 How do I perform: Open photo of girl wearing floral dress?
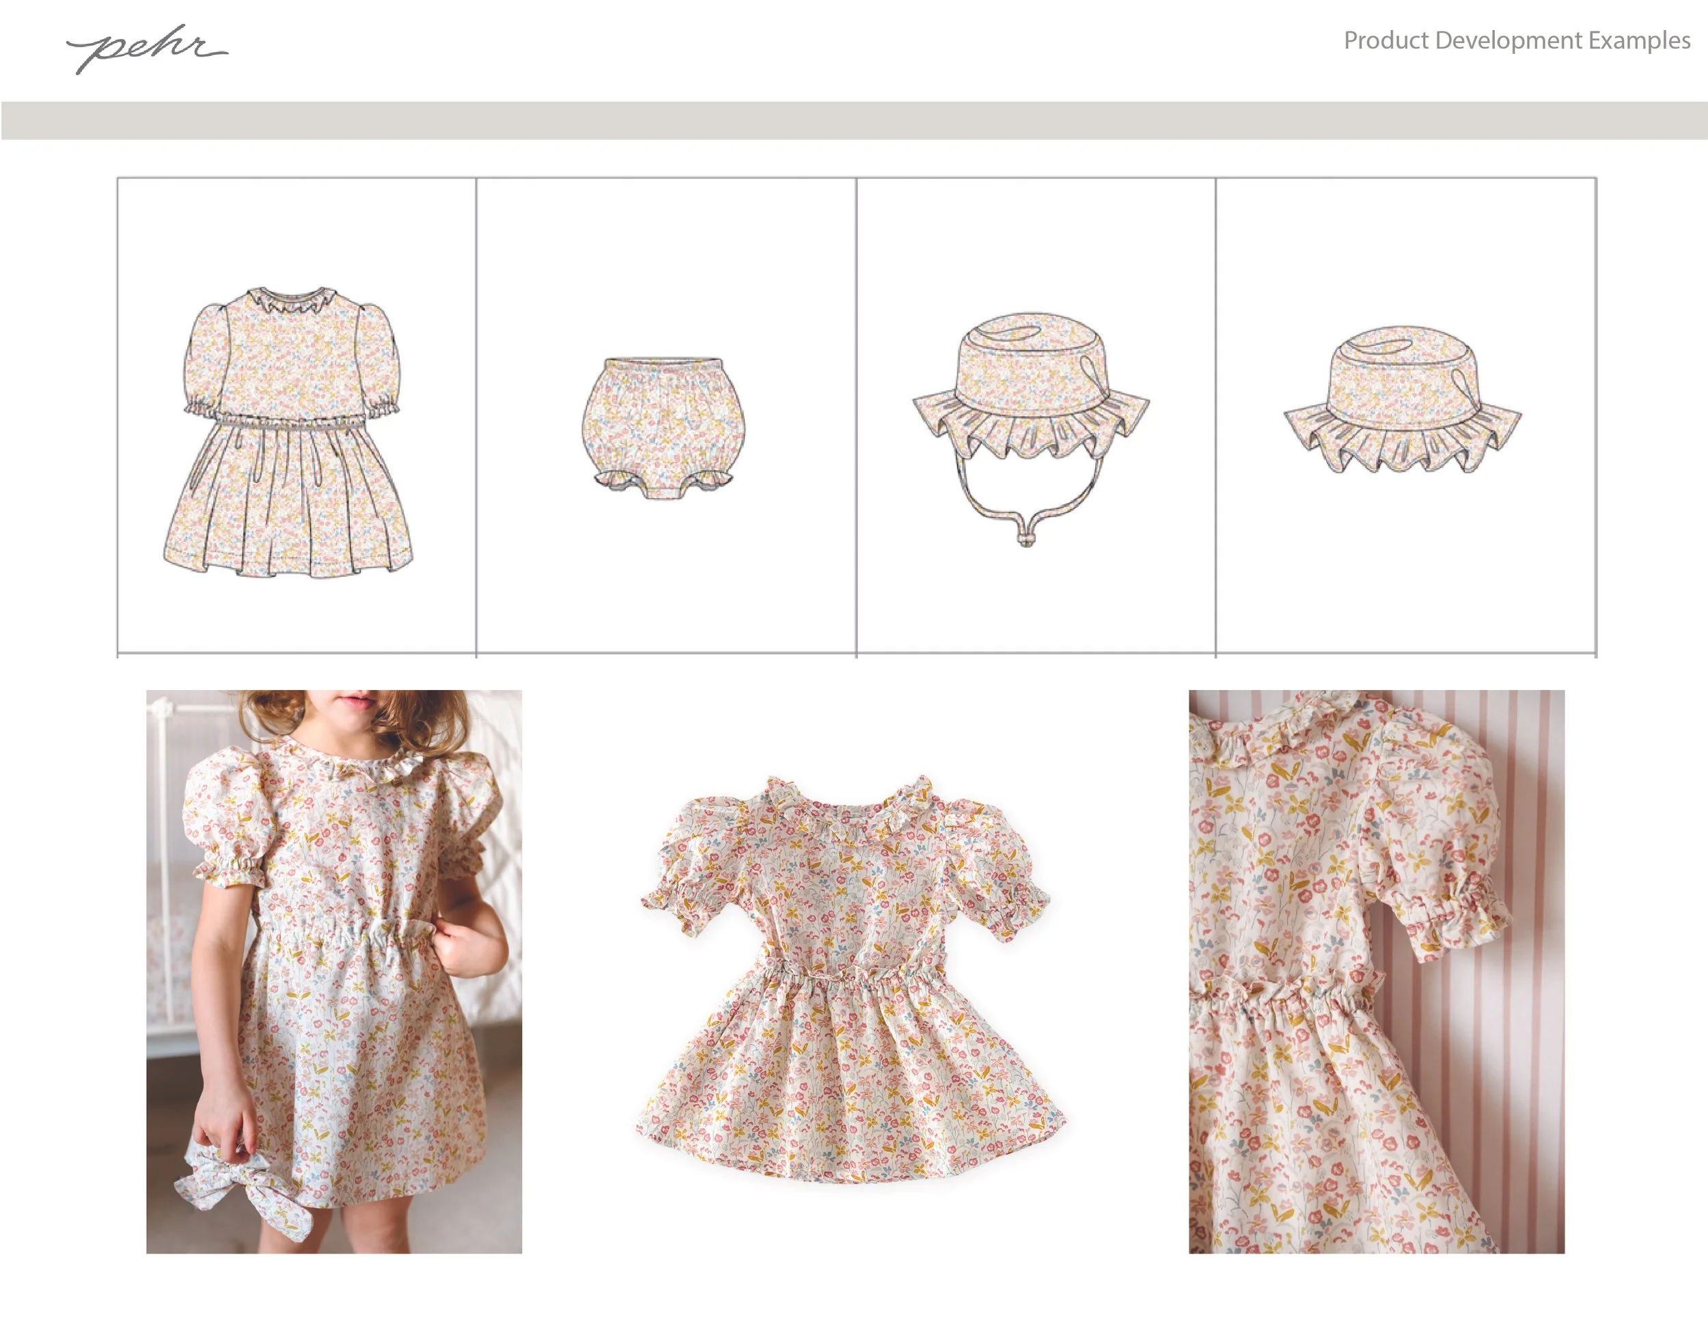(334, 972)
